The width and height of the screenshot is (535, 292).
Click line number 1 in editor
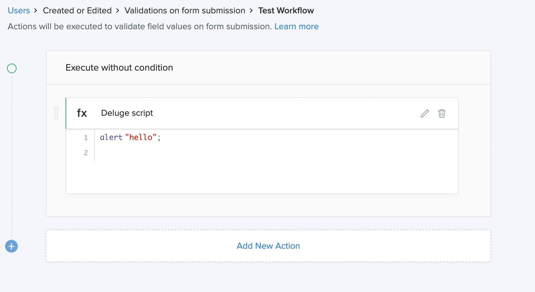(x=86, y=137)
